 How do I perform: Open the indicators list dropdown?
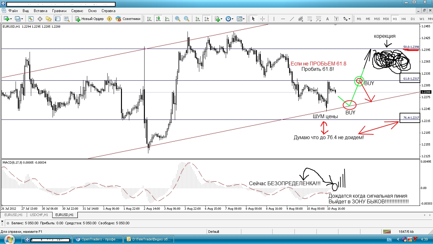(218, 19)
